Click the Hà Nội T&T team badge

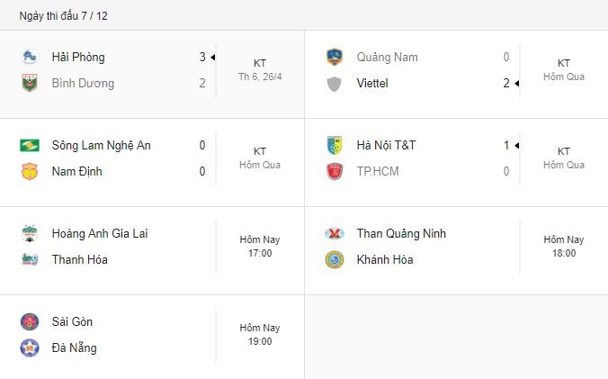(335, 146)
